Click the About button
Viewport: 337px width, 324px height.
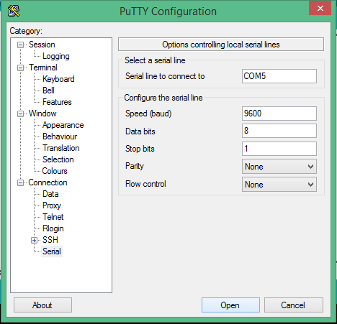point(42,305)
